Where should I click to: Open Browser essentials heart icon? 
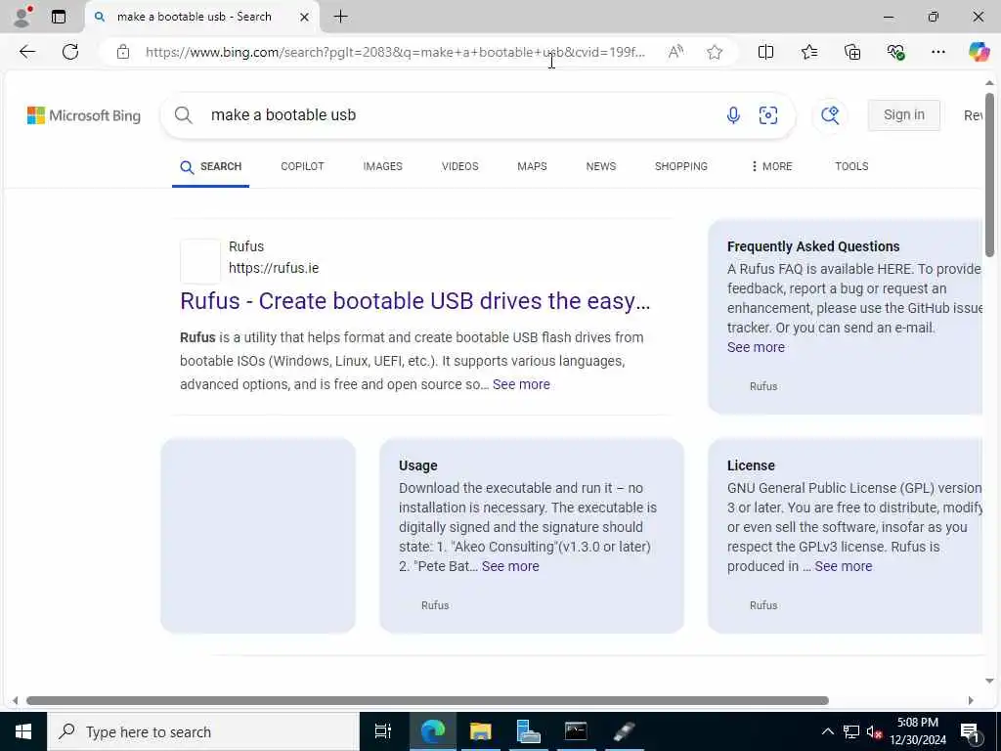[895, 52]
